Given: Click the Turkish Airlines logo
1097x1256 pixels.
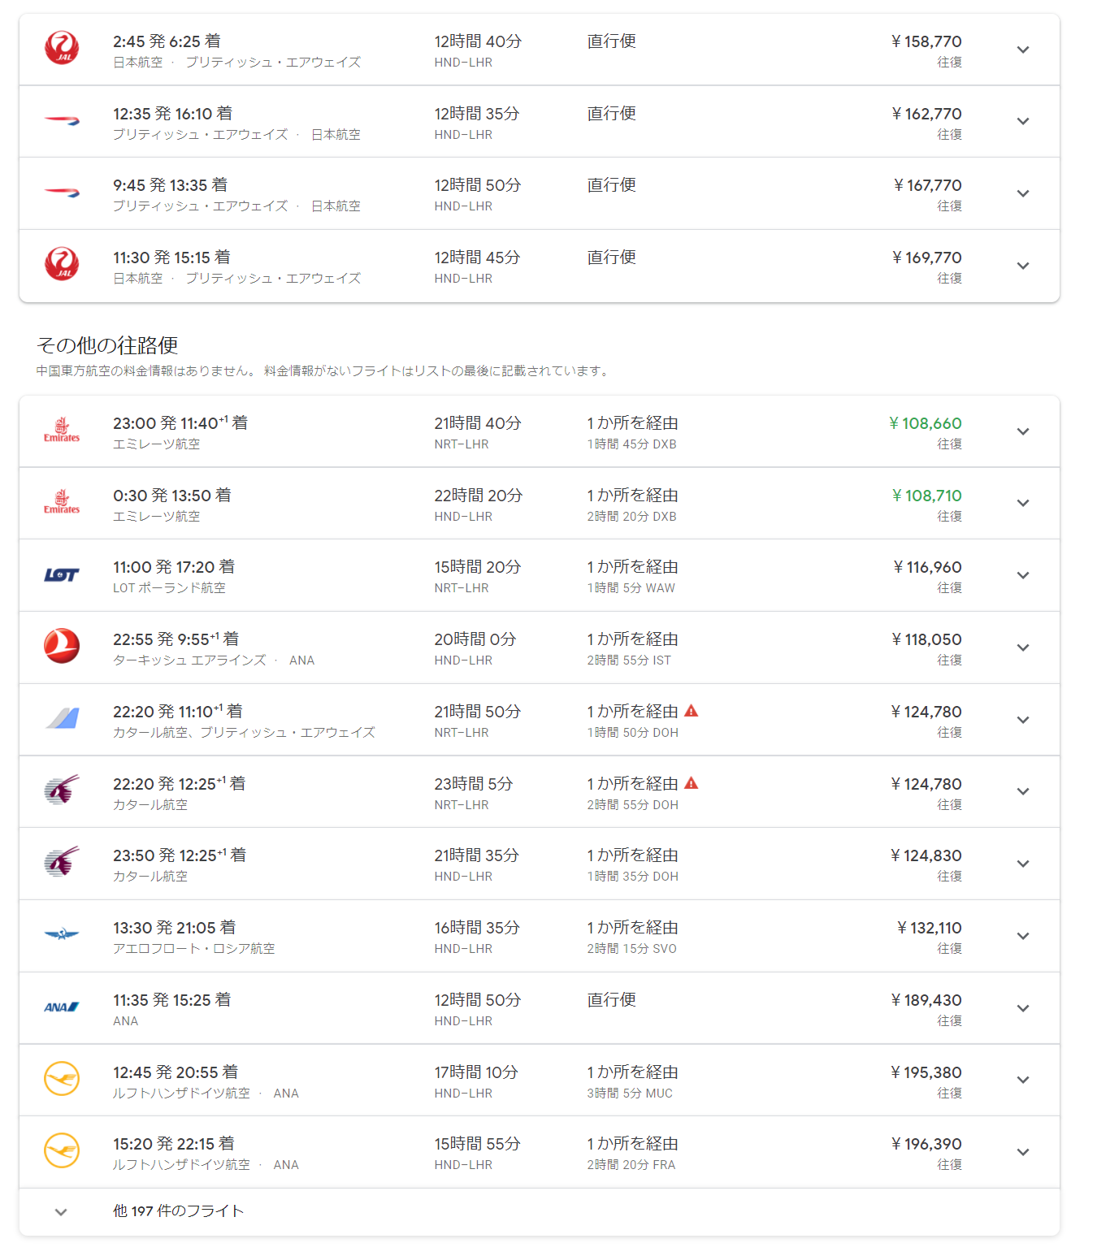Looking at the screenshot, I should pyautogui.click(x=62, y=647).
